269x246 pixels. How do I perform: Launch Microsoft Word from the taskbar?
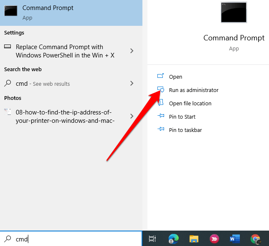235,239
